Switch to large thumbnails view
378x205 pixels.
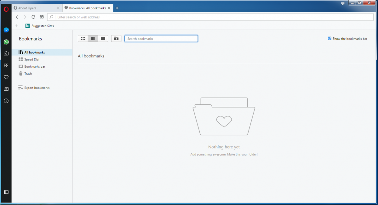83,39
